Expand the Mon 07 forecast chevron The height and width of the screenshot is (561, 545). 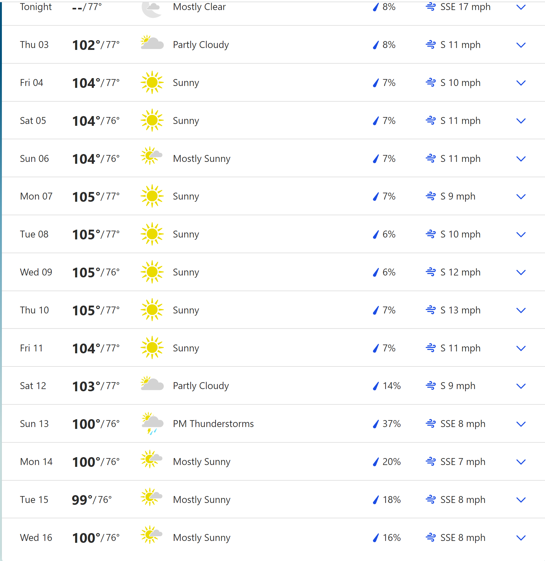(x=521, y=197)
